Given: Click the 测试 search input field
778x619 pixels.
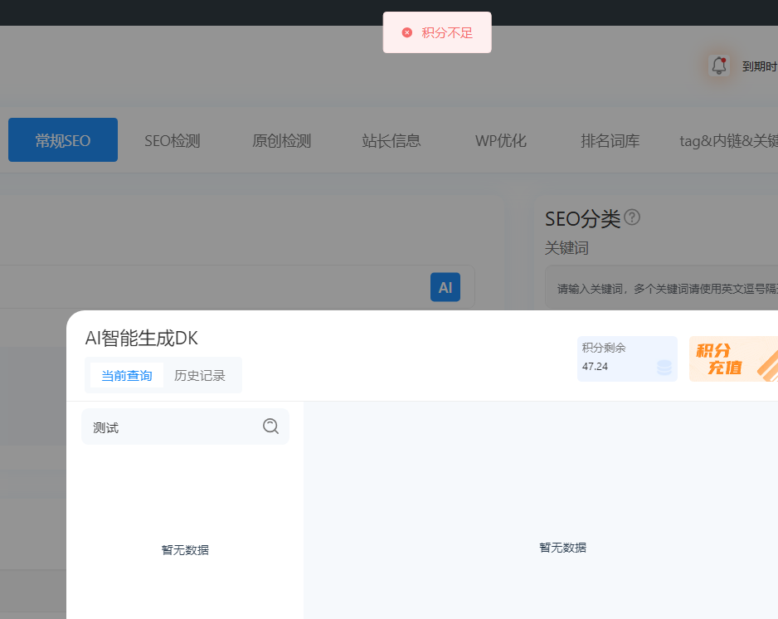Looking at the screenshot, I should coord(185,426).
